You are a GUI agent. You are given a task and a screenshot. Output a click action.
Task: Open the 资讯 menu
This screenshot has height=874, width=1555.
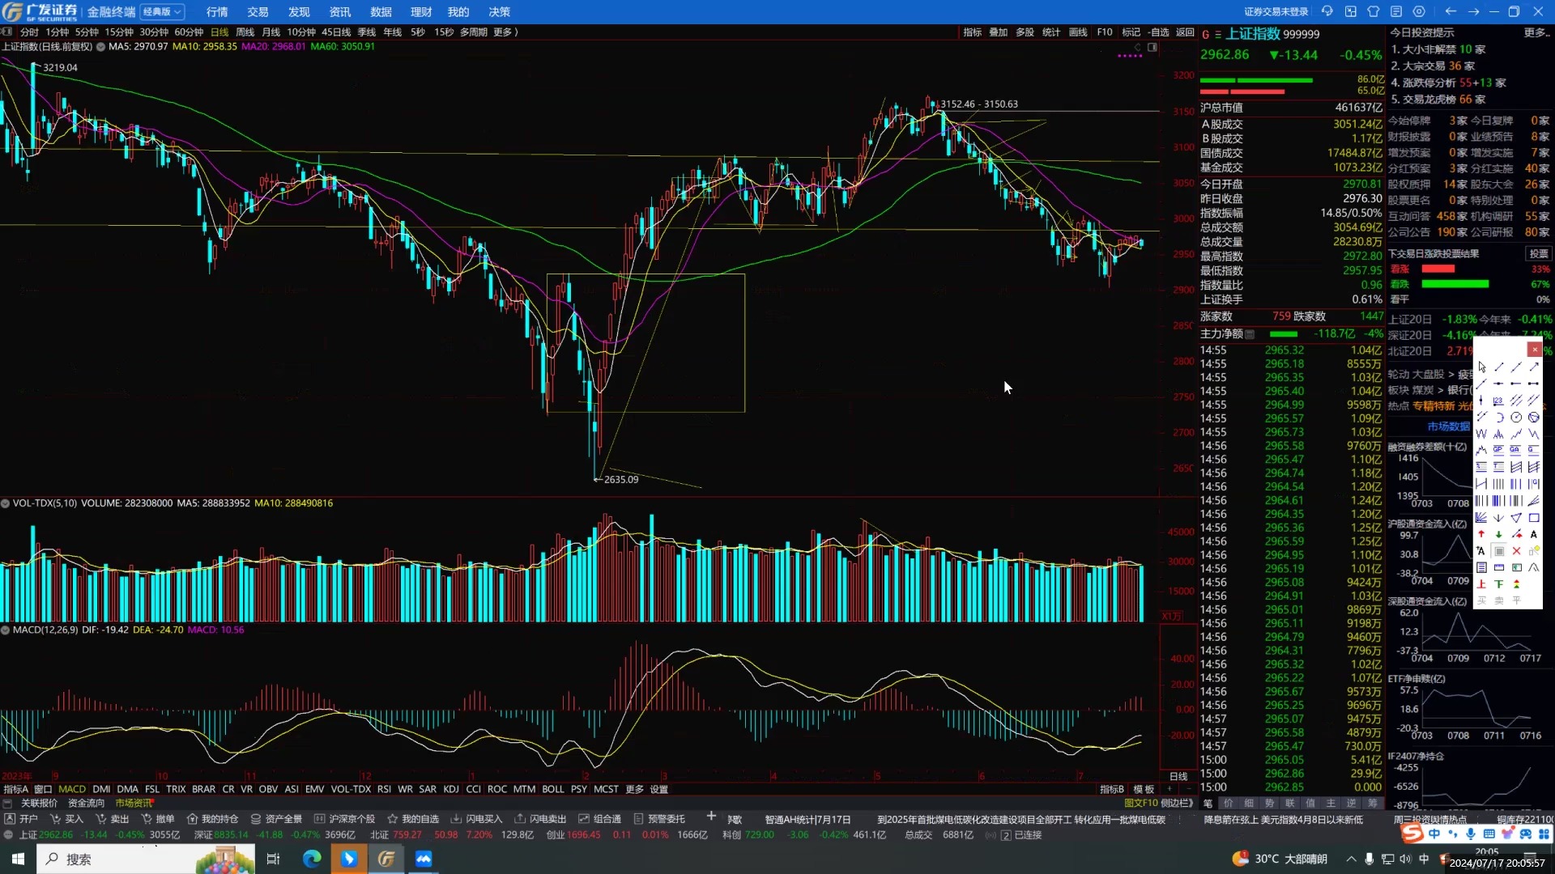339,11
